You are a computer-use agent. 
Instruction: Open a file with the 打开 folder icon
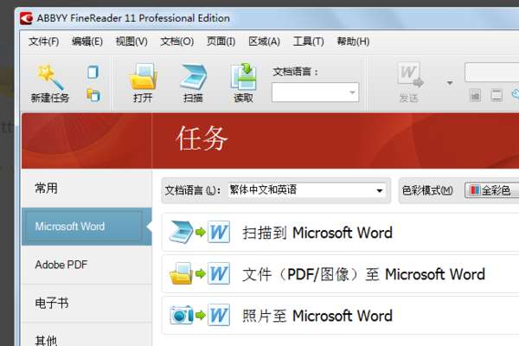coord(143,76)
